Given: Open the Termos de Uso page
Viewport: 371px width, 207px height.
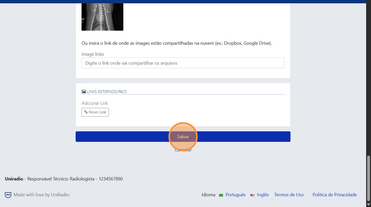Looking at the screenshot, I should [x=289, y=195].
